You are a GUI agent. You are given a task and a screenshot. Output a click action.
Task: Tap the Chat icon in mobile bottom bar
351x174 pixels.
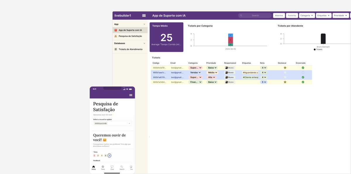112,167
